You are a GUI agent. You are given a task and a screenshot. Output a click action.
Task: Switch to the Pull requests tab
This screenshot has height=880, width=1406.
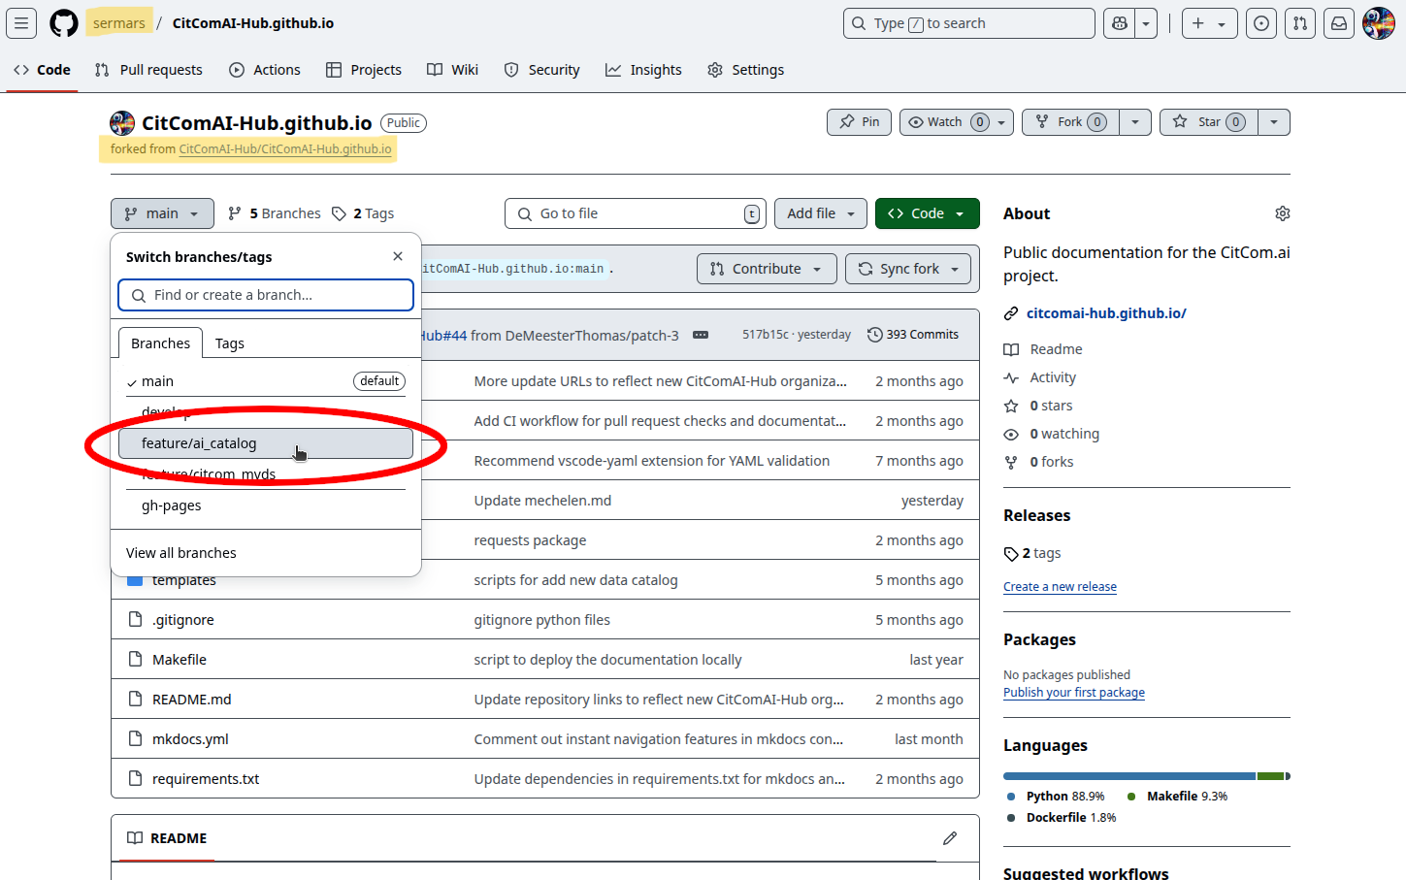[x=148, y=70]
